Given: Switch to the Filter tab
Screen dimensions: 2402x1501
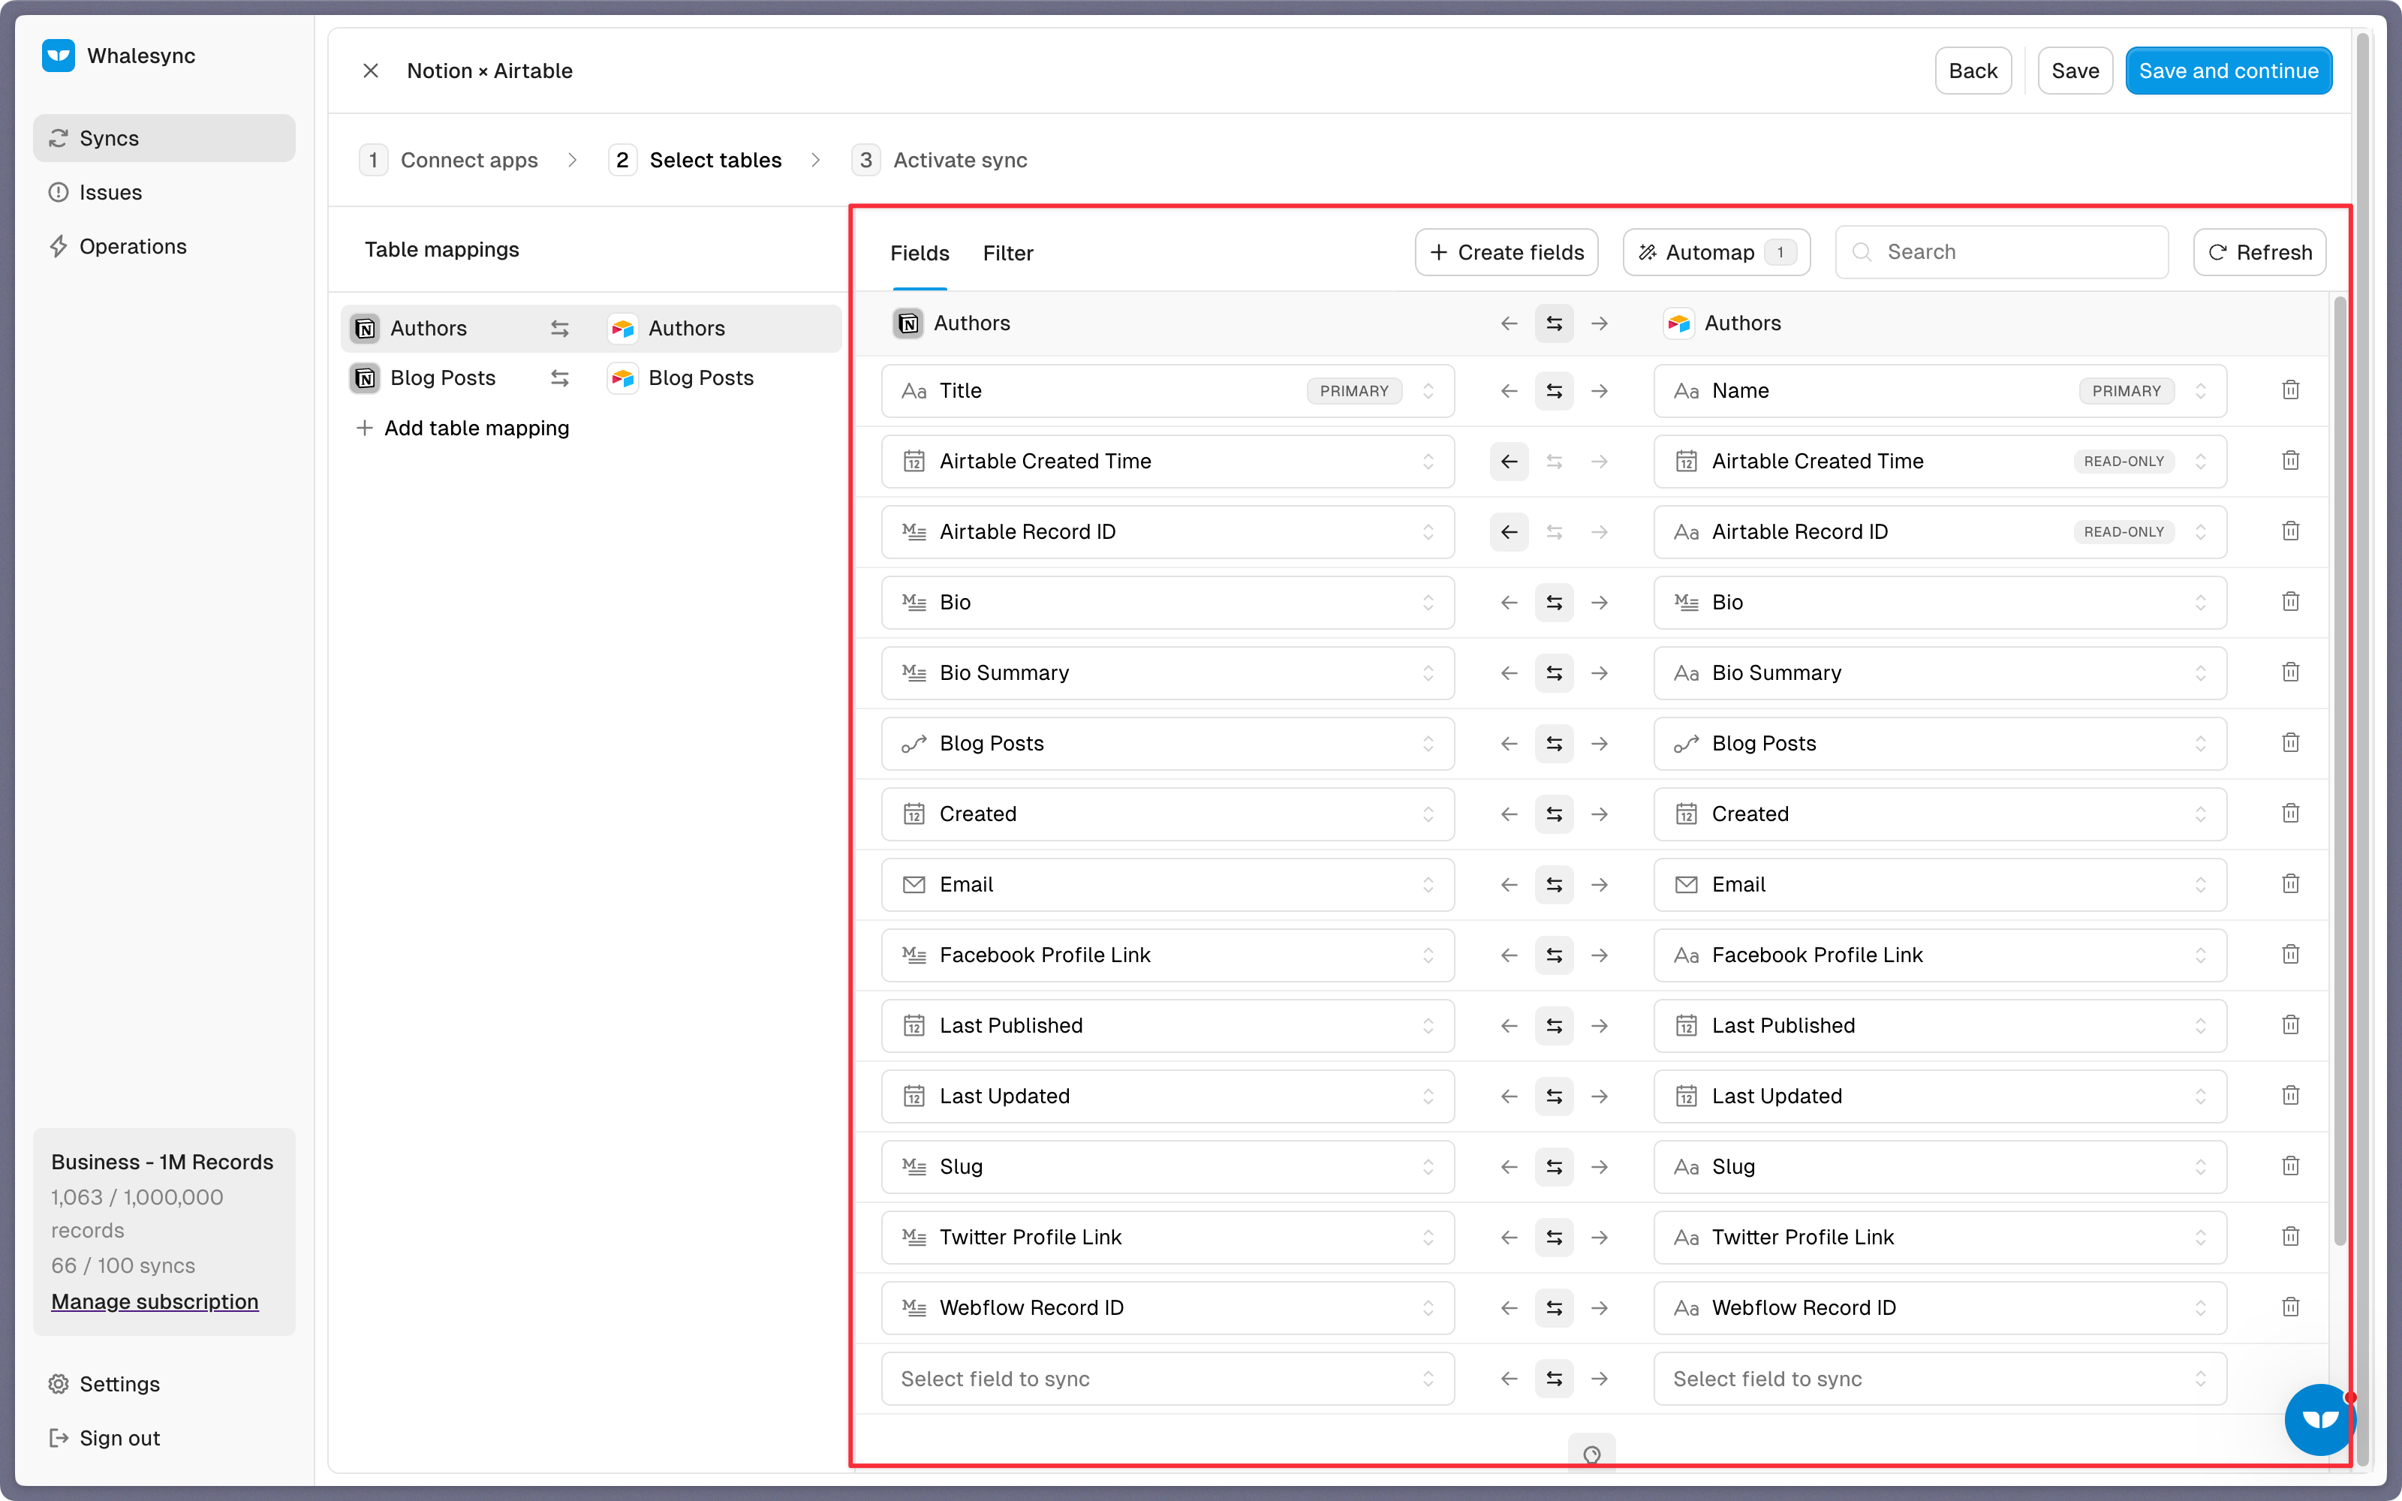Looking at the screenshot, I should point(1007,253).
